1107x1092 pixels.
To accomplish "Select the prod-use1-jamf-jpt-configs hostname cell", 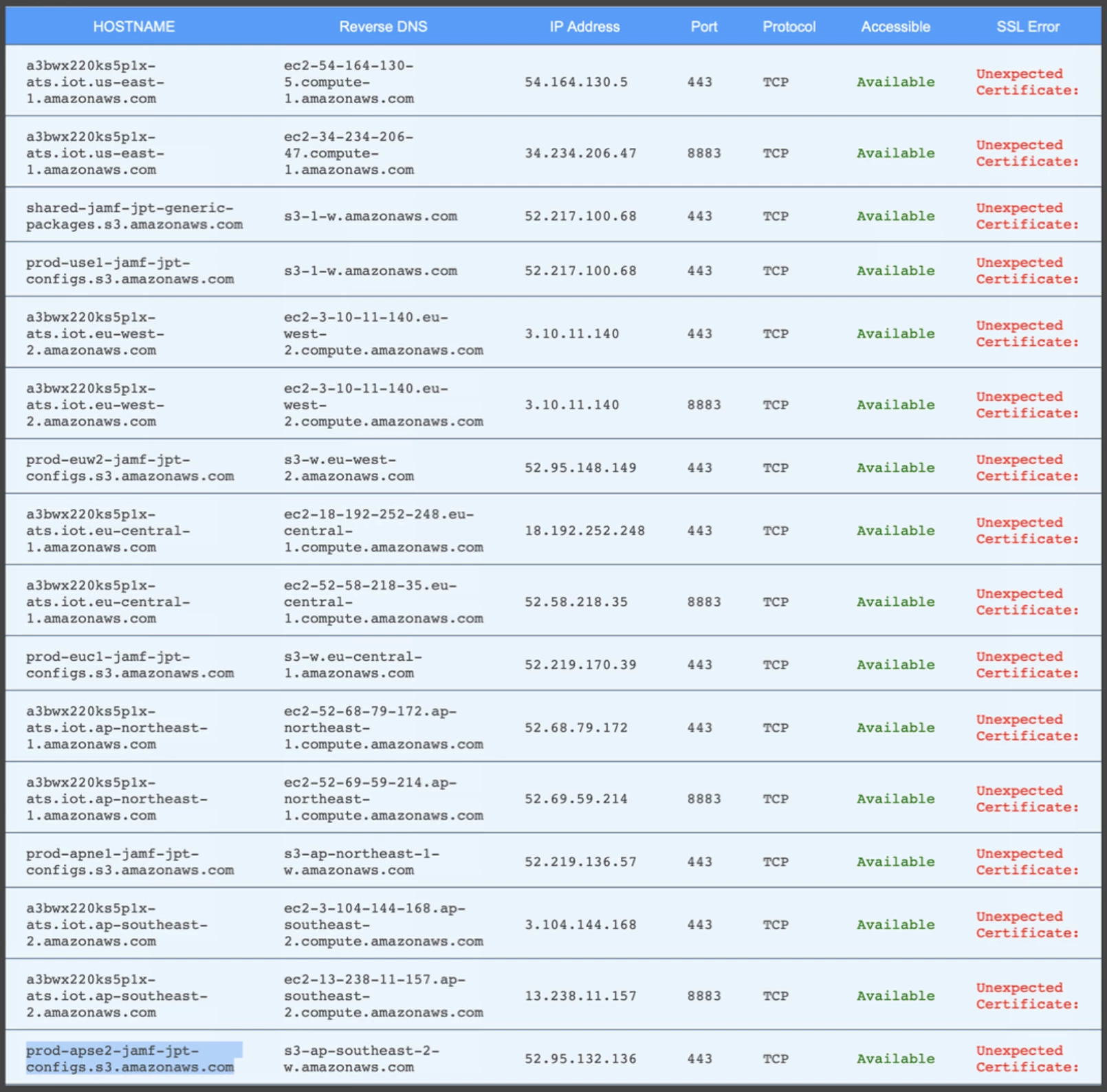I will 130,271.
